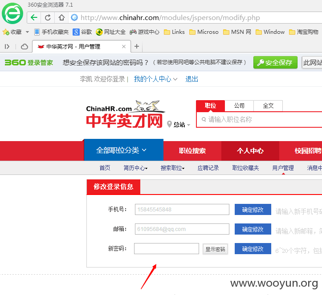Select the 修改登录信息 tab
The width and height of the screenshot is (322, 296).
coord(114,187)
